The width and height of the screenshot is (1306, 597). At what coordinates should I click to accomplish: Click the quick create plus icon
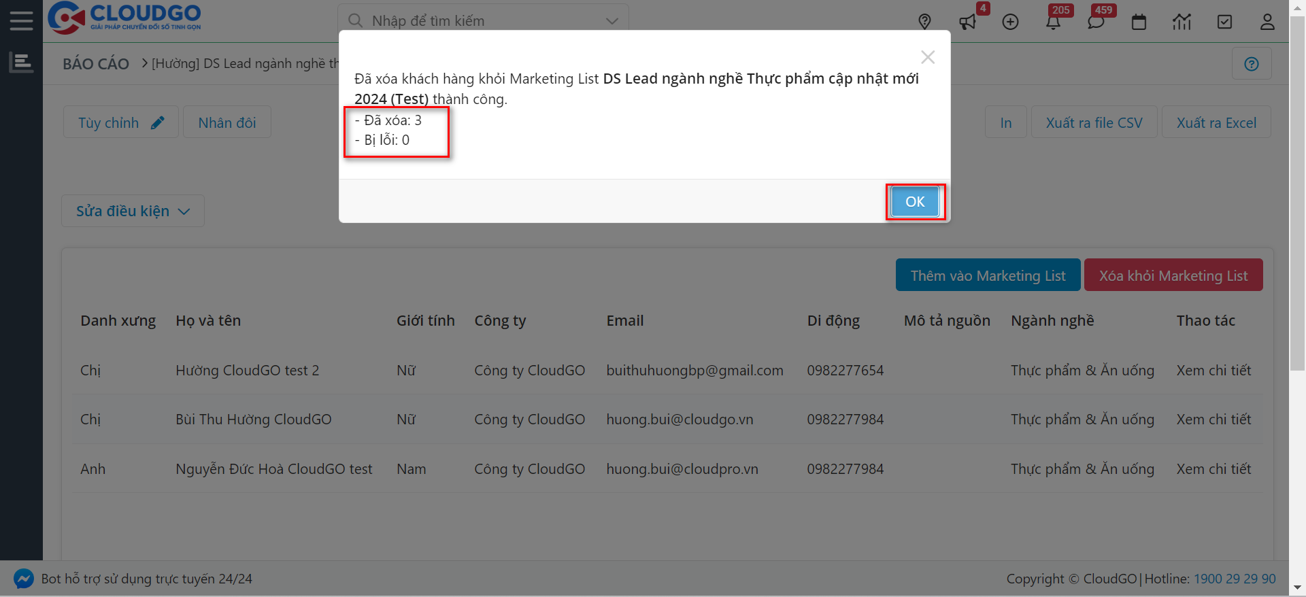pyautogui.click(x=1010, y=22)
